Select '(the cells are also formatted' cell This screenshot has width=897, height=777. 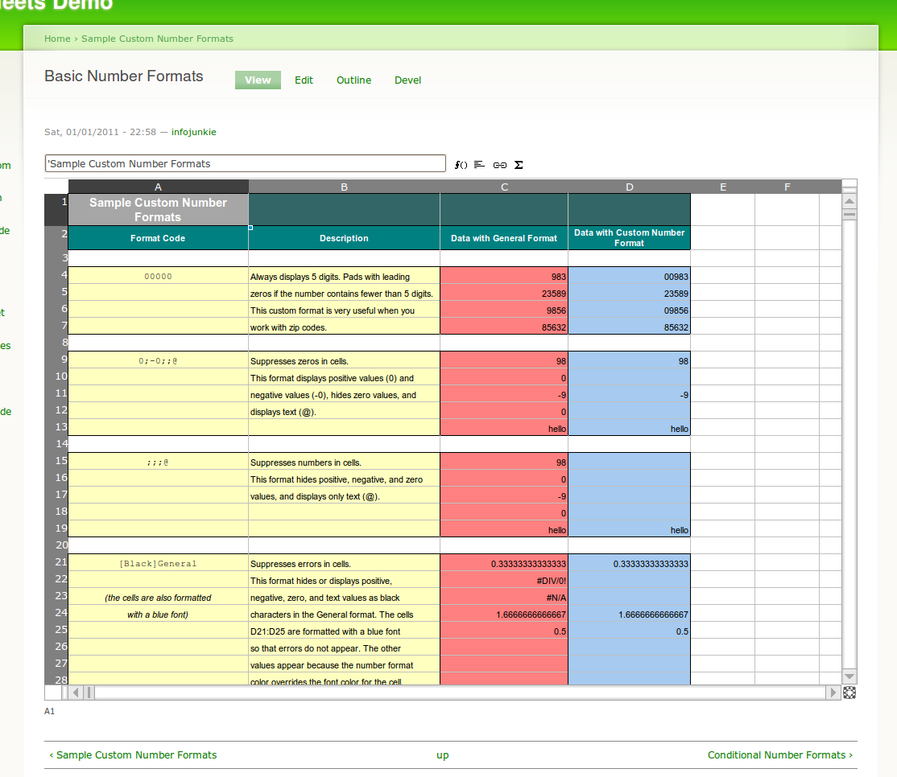point(159,598)
